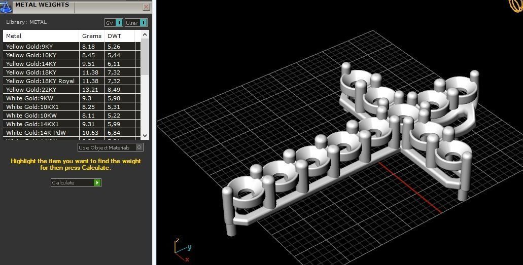Click the 13.21 grams value
523x265 pixels.
pyautogui.click(x=90, y=90)
